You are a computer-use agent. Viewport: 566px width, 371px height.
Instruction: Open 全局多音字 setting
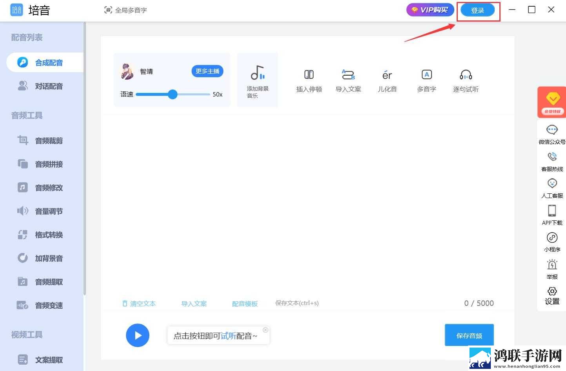point(125,10)
